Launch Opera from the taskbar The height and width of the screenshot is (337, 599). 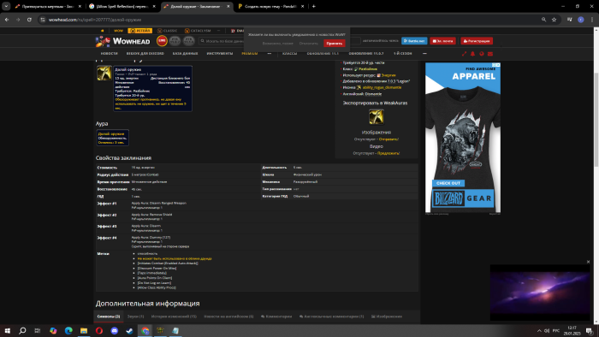99,330
